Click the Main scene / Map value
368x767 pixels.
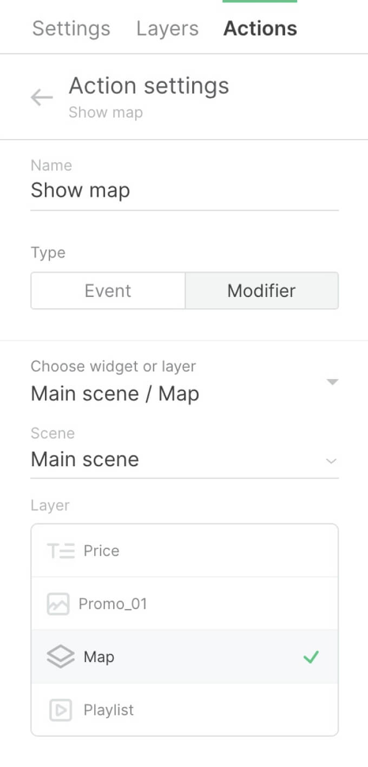click(115, 394)
